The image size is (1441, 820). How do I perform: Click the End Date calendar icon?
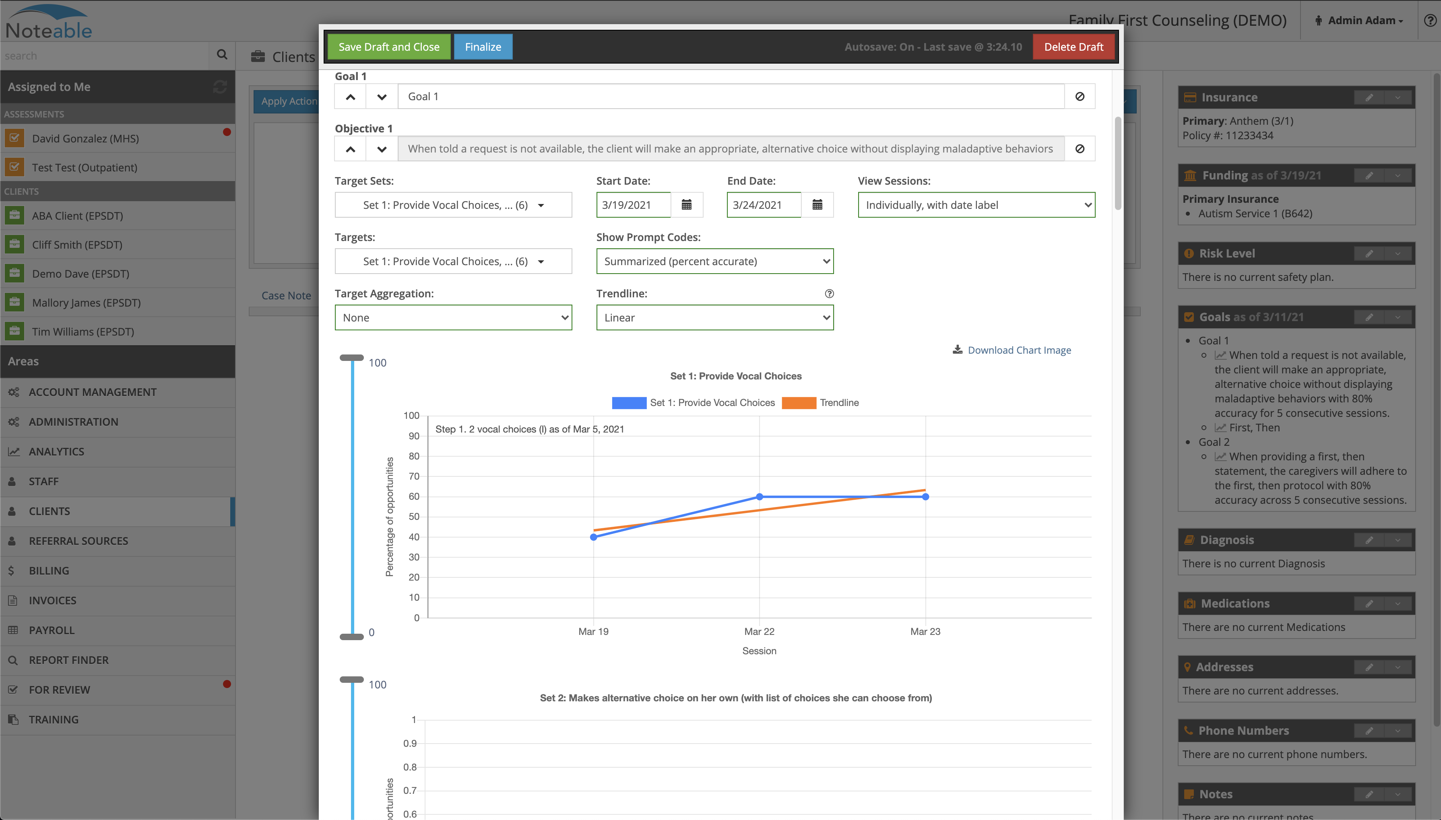(x=817, y=205)
